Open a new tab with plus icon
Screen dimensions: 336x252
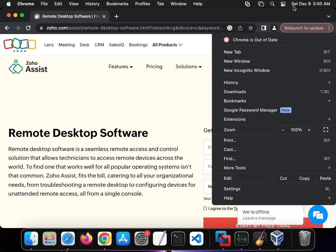point(116,16)
